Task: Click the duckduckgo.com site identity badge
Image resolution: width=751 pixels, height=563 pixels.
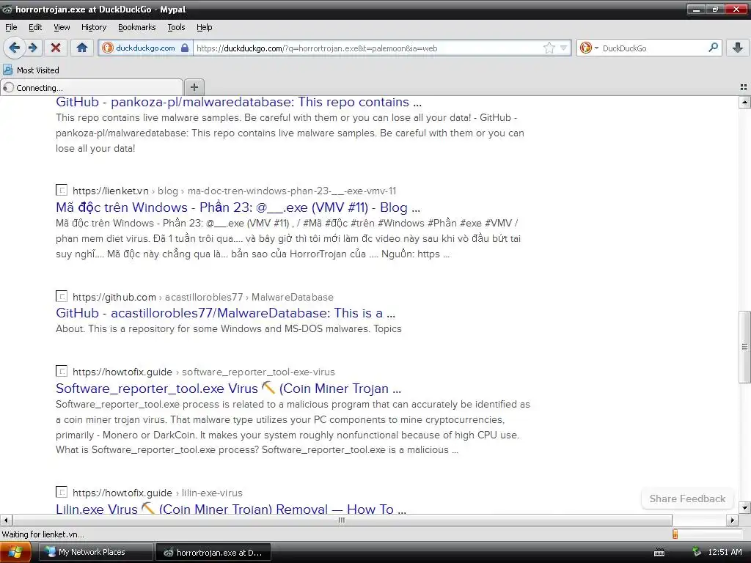Action: (x=146, y=48)
